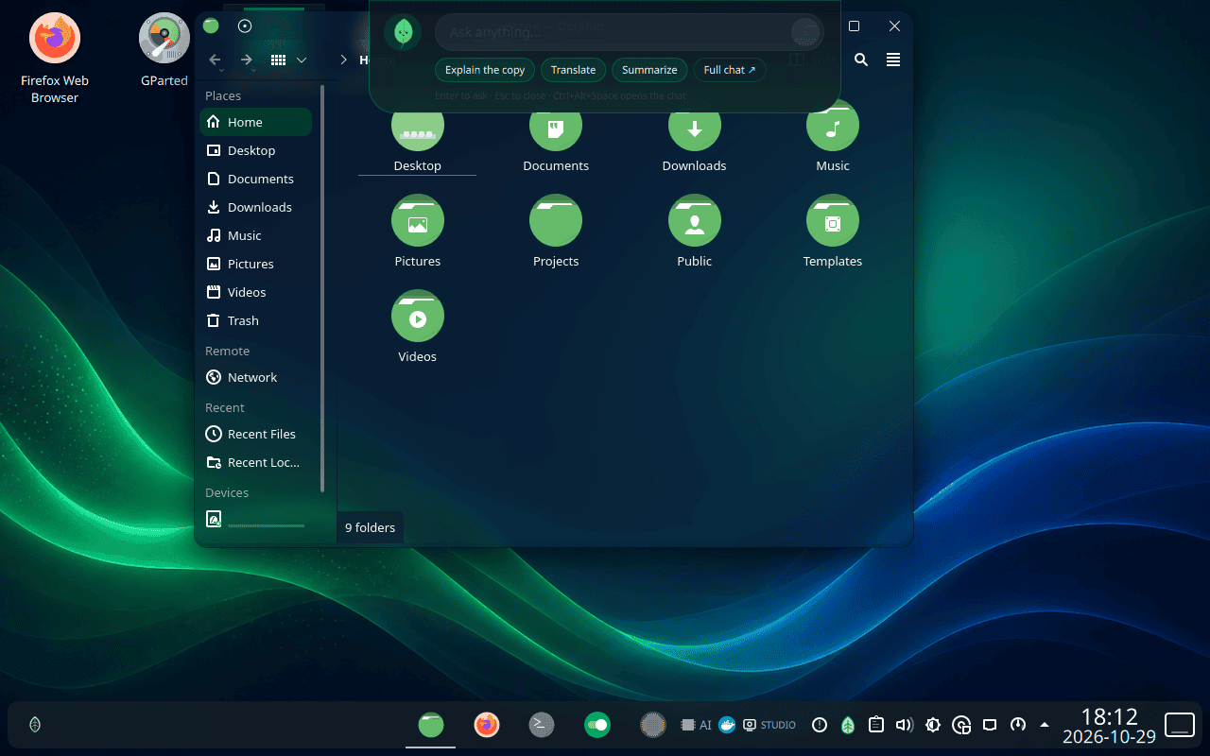Go to Desktop in the Places sidebar
Image resolution: width=1210 pixels, height=756 pixels.
(x=256, y=150)
